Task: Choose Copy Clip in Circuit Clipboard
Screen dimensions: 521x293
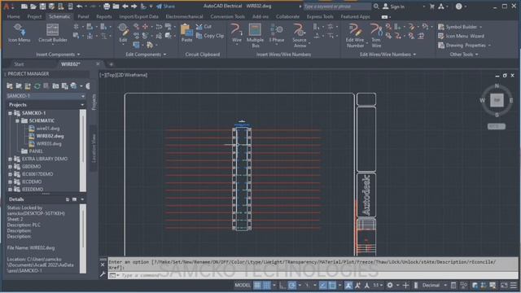Action: click(x=210, y=36)
